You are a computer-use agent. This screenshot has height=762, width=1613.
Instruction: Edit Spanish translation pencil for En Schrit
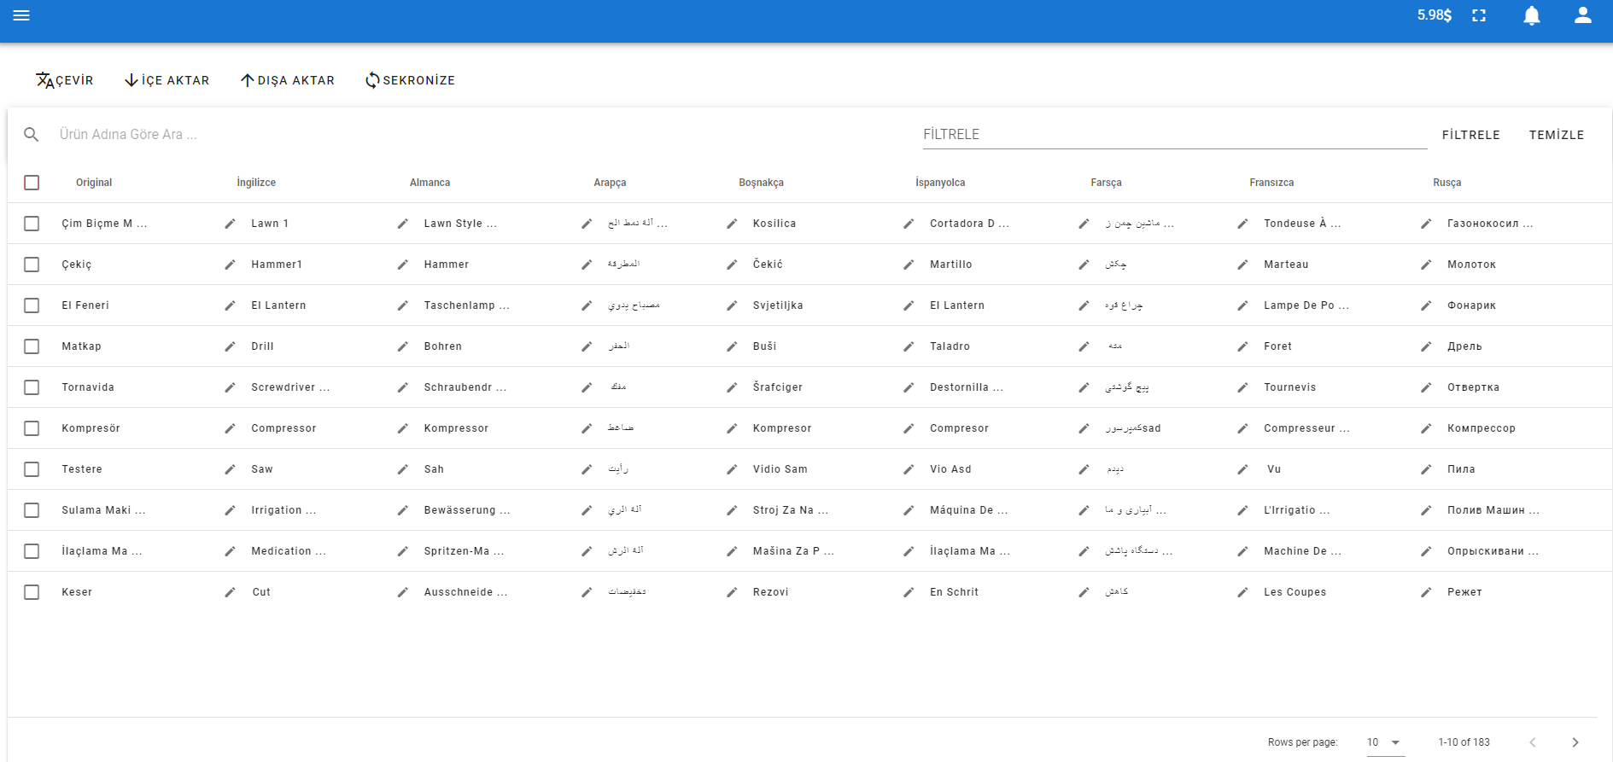(x=909, y=592)
